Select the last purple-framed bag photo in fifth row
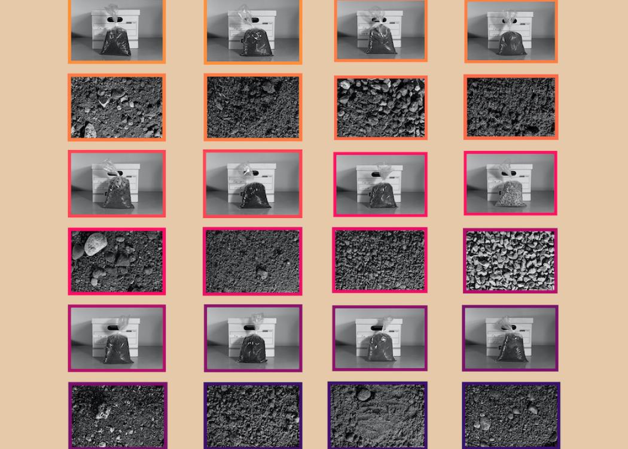Screen dimensions: 628x449 click(x=510, y=338)
